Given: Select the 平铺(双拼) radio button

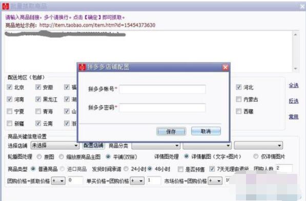Looking at the screenshot, I should point(108,157).
